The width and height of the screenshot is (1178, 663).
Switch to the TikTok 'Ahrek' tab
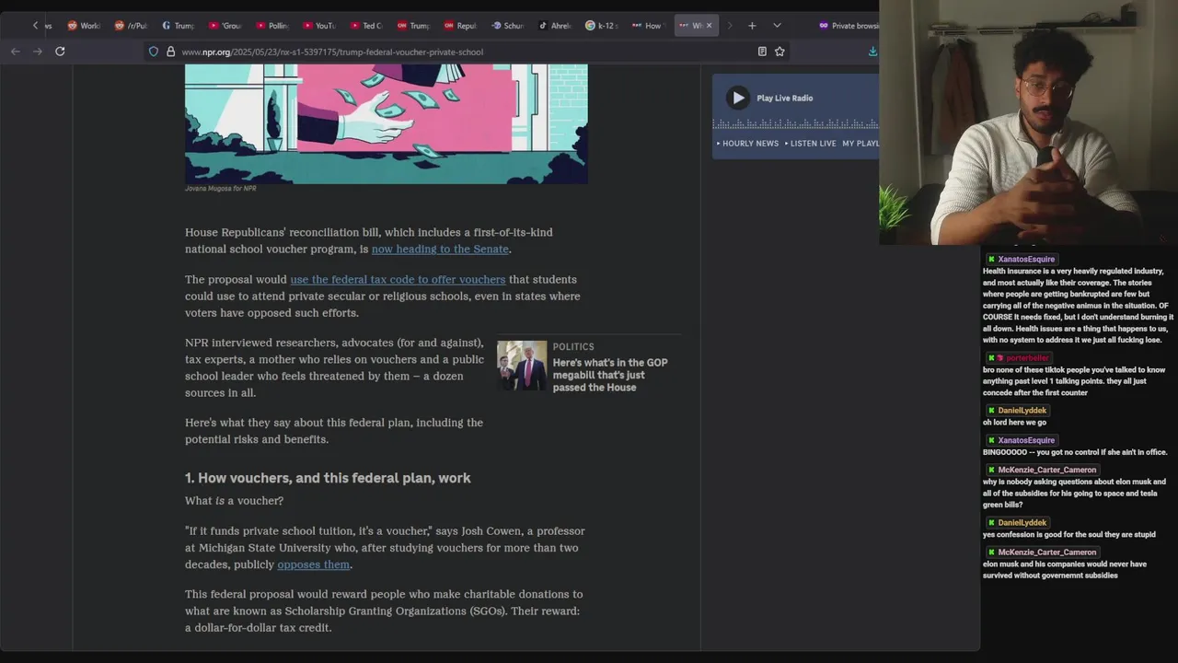click(554, 26)
